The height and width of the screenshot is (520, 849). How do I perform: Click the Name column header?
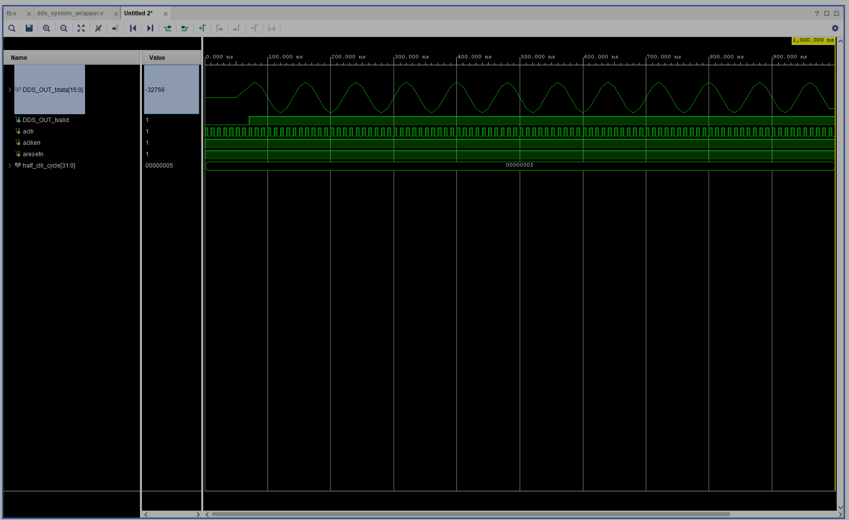[72, 57]
